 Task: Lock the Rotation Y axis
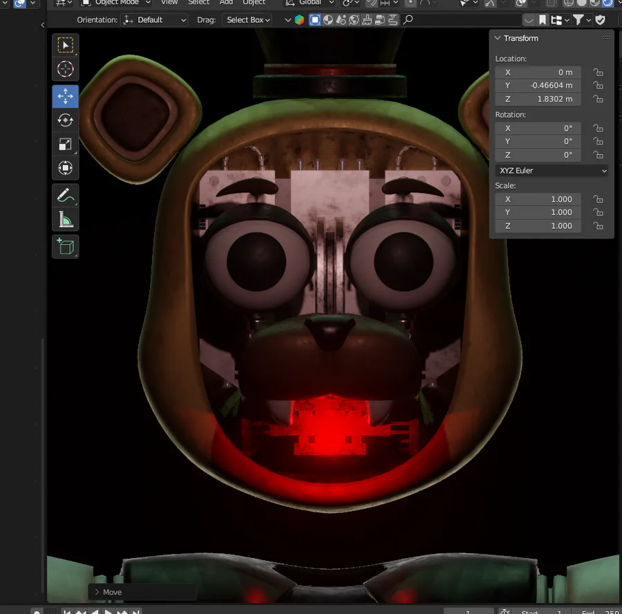pyautogui.click(x=599, y=141)
